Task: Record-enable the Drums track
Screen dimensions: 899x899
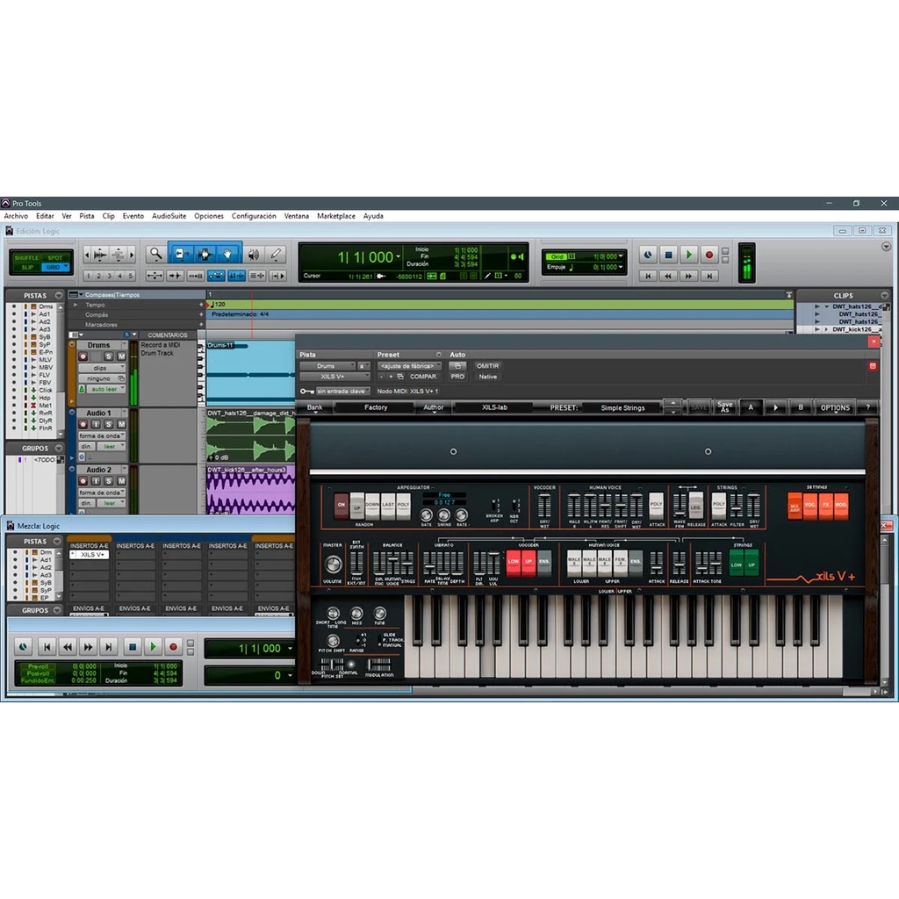Action: [83, 356]
